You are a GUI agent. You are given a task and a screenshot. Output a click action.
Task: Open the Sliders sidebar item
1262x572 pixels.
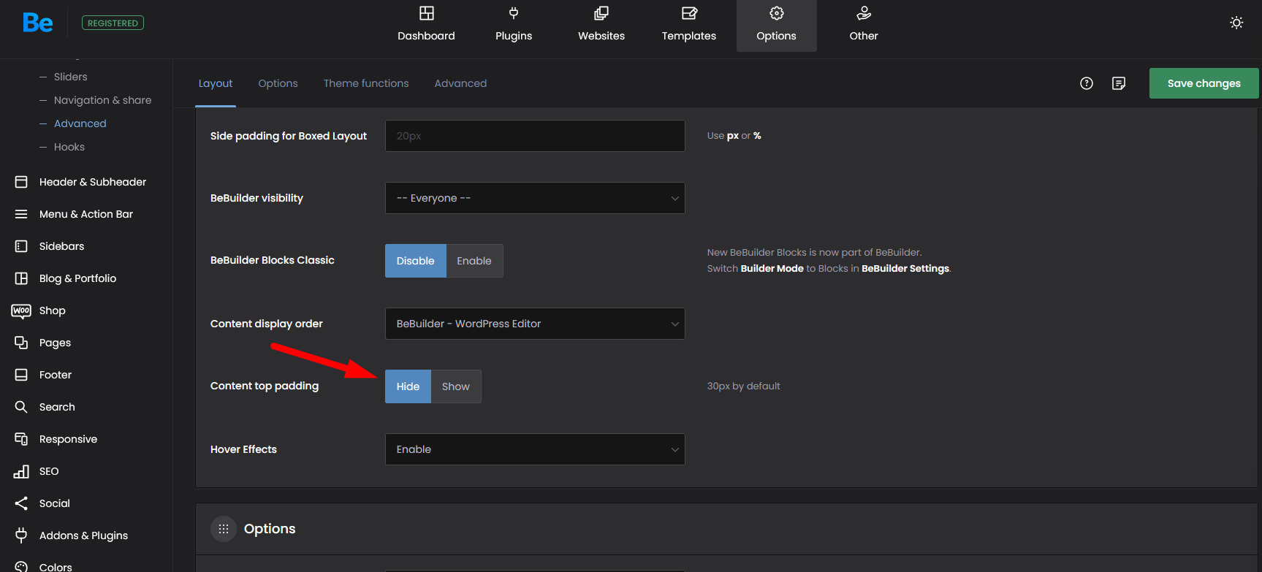[71, 77]
